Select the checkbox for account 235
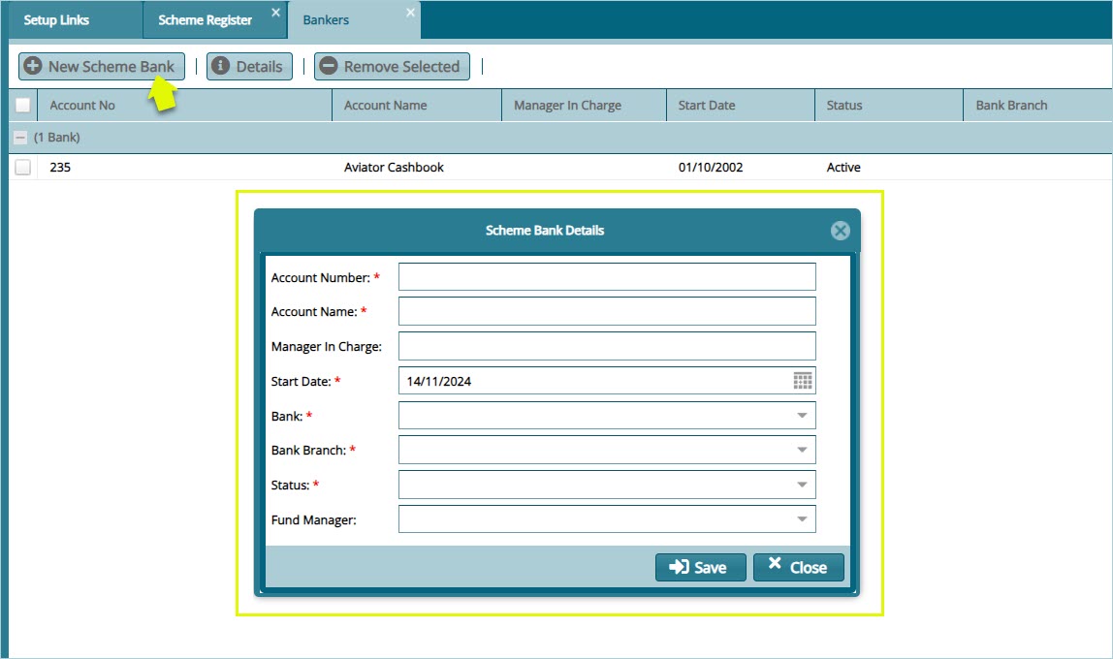1113x659 pixels. click(23, 168)
